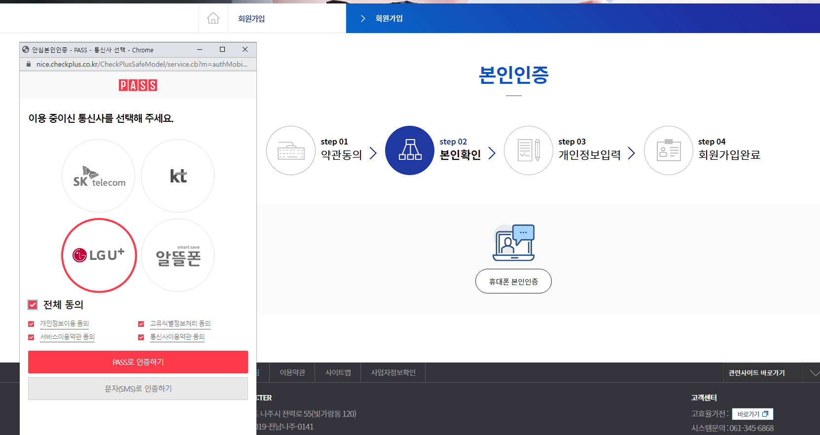This screenshot has height=435, width=820.
Task: Click step 04 회원가입완료 ID card icon
Action: (x=669, y=150)
